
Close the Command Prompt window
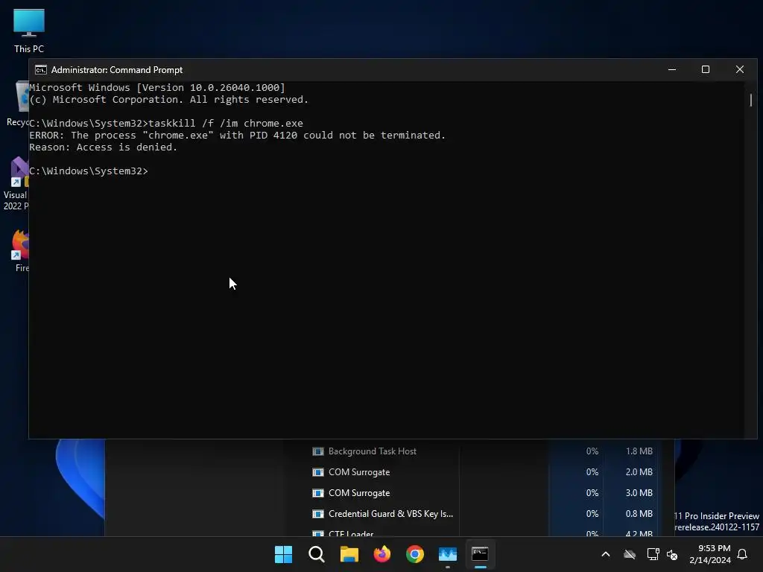[x=740, y=69]
